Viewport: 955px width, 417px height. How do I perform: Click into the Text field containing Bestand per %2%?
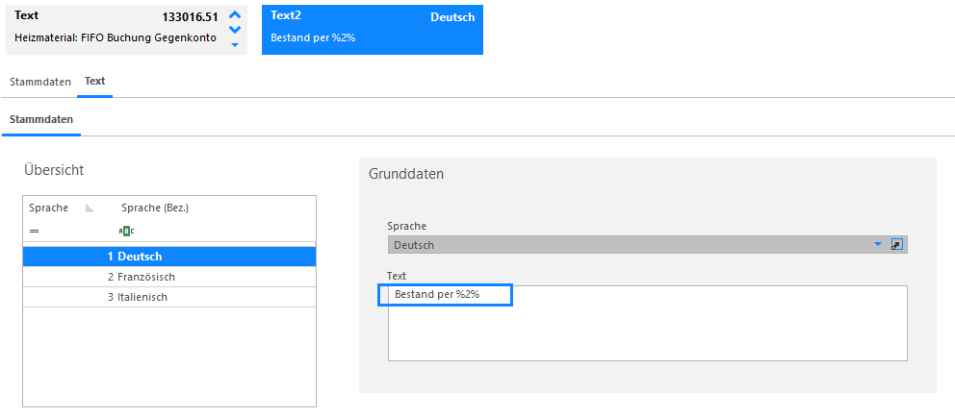[648, 324]
